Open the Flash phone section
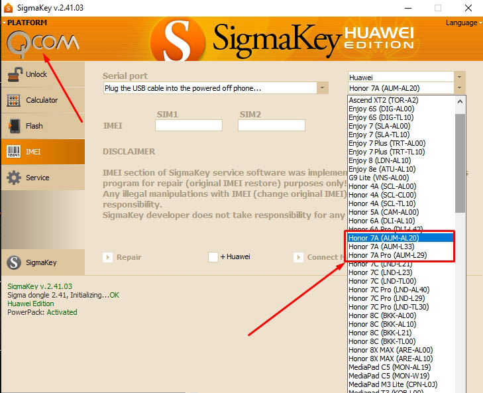The image size is (483, 393). 43,126
